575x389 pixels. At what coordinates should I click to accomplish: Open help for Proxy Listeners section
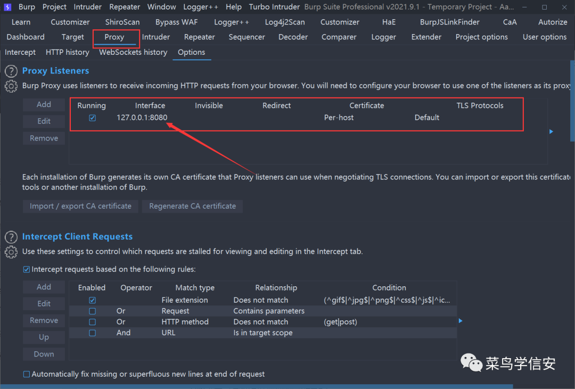[x=11, y=71]
